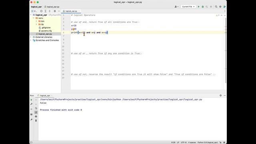The width and height of the screenshot is (256, 144).
Task: Open Python interpreter selector in status bar
Action: [208, 142]
